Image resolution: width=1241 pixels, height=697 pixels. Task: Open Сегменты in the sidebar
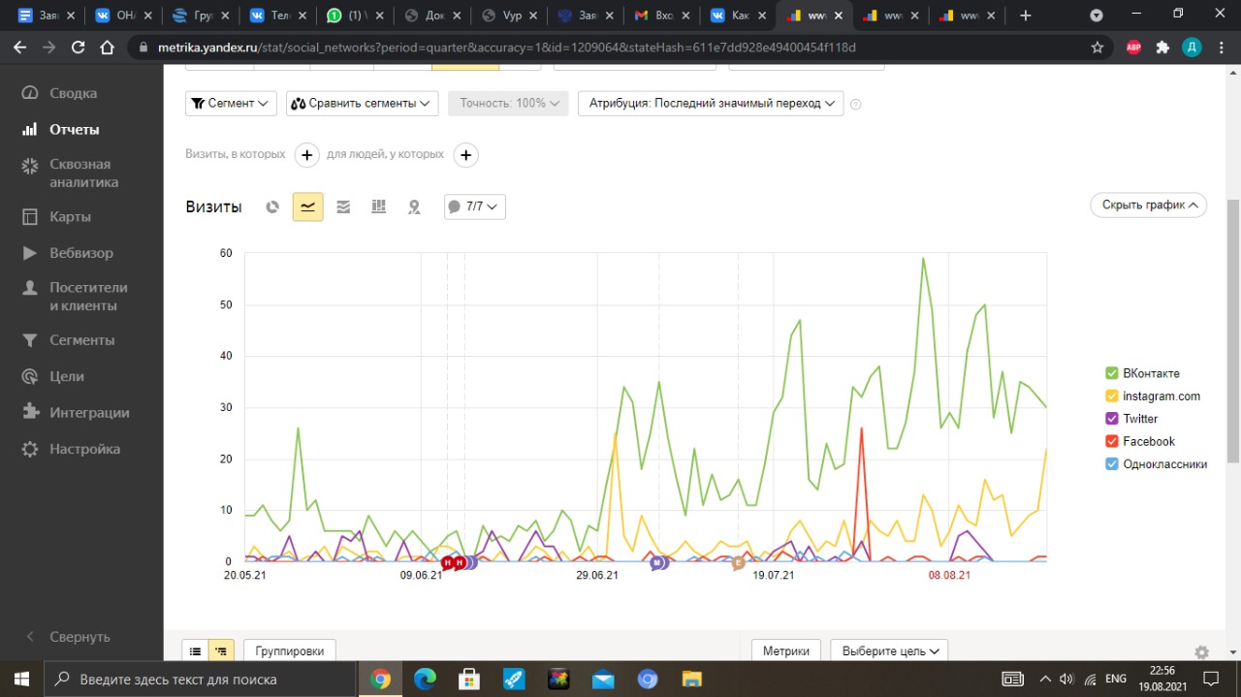tap(82, 340)
